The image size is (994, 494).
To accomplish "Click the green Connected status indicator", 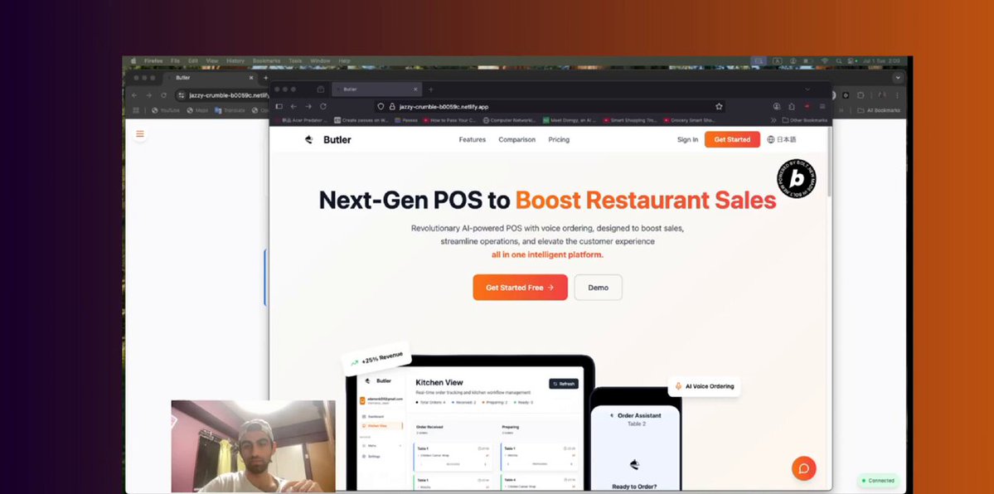I will pos(878,481).
